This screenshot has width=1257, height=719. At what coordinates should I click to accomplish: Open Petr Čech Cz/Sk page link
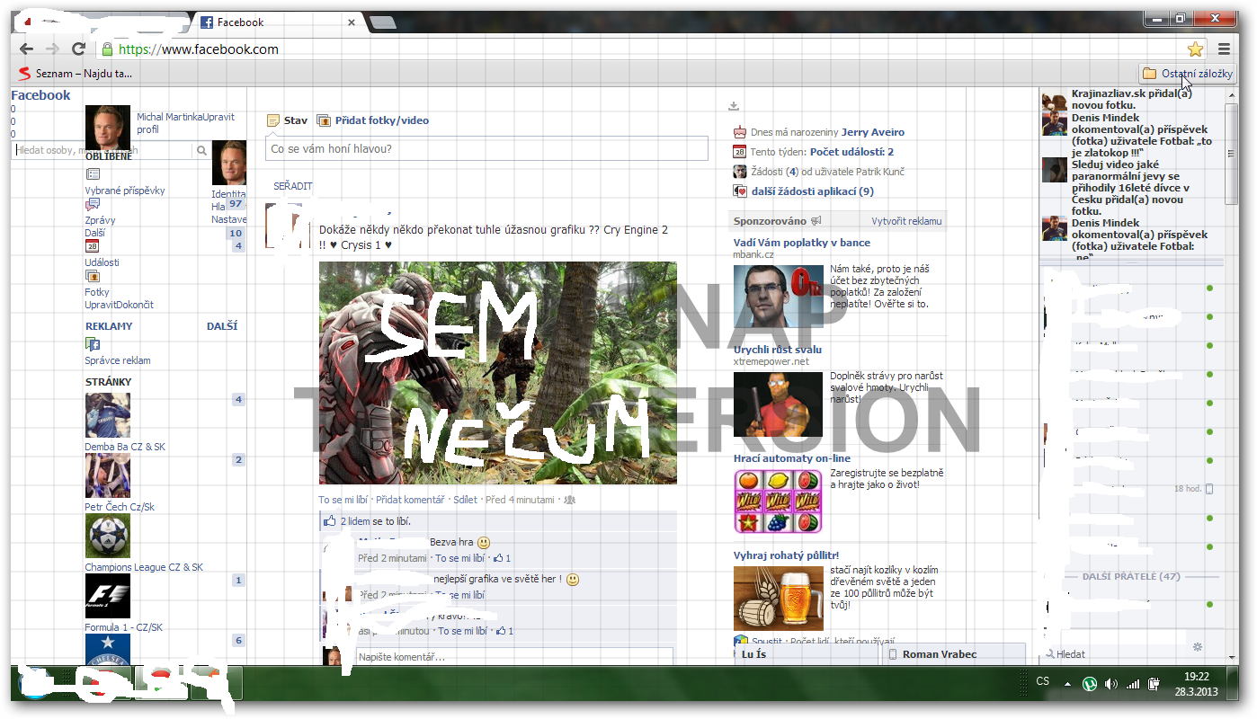120,507
